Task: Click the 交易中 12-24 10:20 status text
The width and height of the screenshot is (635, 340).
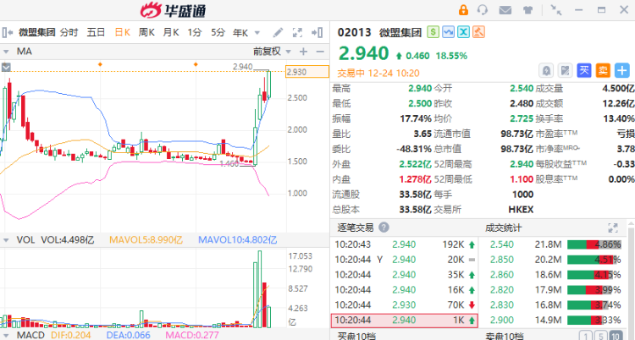Action: click(378, 74)
